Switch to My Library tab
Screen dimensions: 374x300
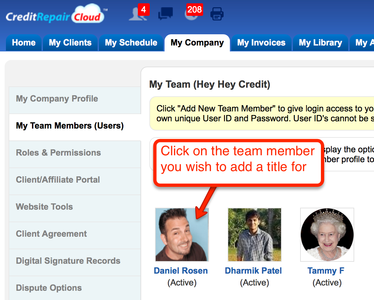(x=320, y=43)
